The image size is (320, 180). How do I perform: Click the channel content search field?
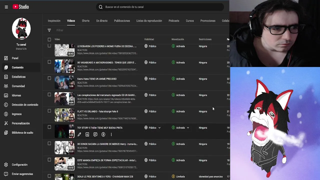(160, 7)
